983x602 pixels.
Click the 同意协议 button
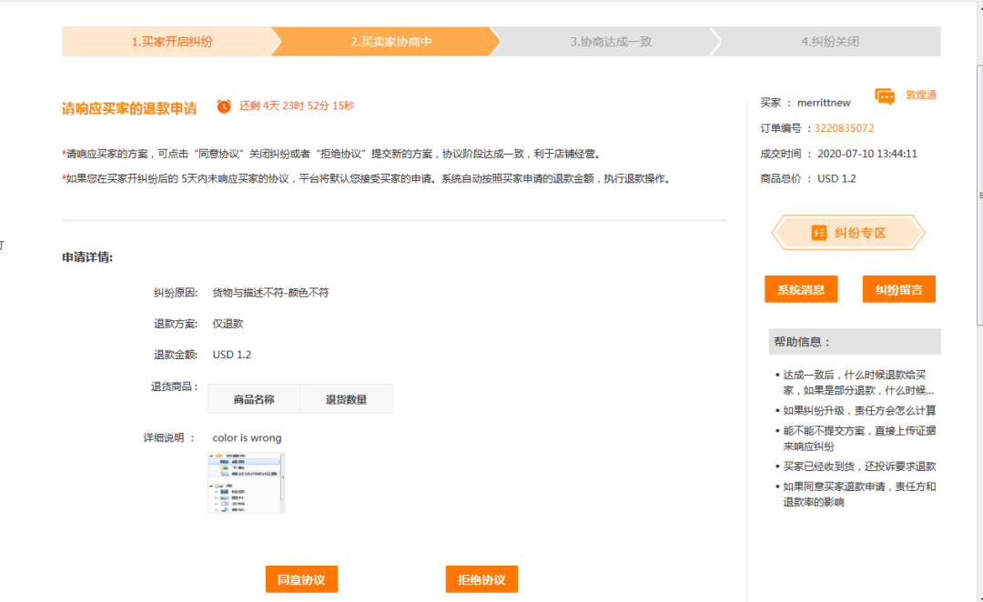[x=301, y=580]
